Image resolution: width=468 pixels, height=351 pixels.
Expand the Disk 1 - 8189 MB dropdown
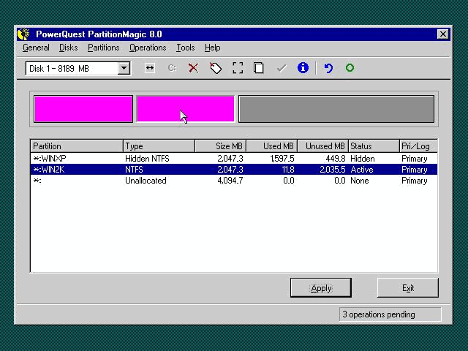[124, 68]
